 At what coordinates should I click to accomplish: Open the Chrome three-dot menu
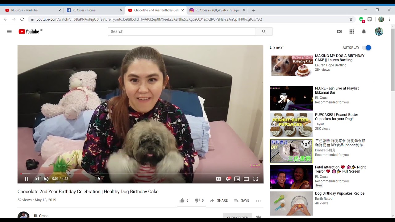point(389,19)
